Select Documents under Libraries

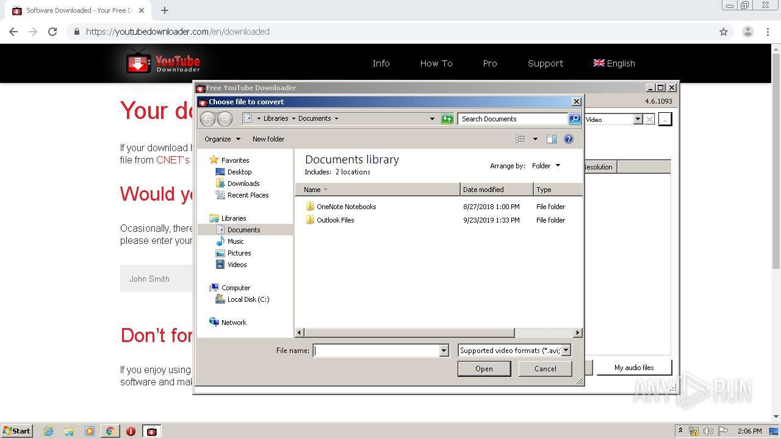243,230
